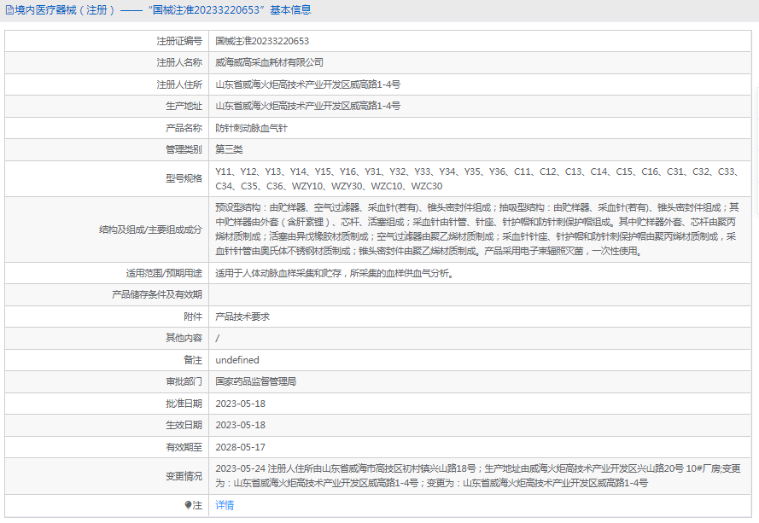Click the bullet icon beside 注 label

click(188, 504)
